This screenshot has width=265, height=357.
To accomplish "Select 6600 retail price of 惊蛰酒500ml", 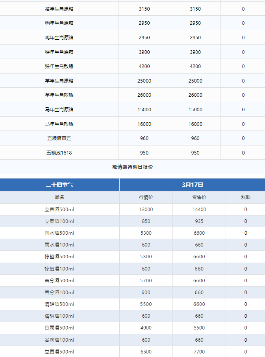I will [x=199, y=257].
